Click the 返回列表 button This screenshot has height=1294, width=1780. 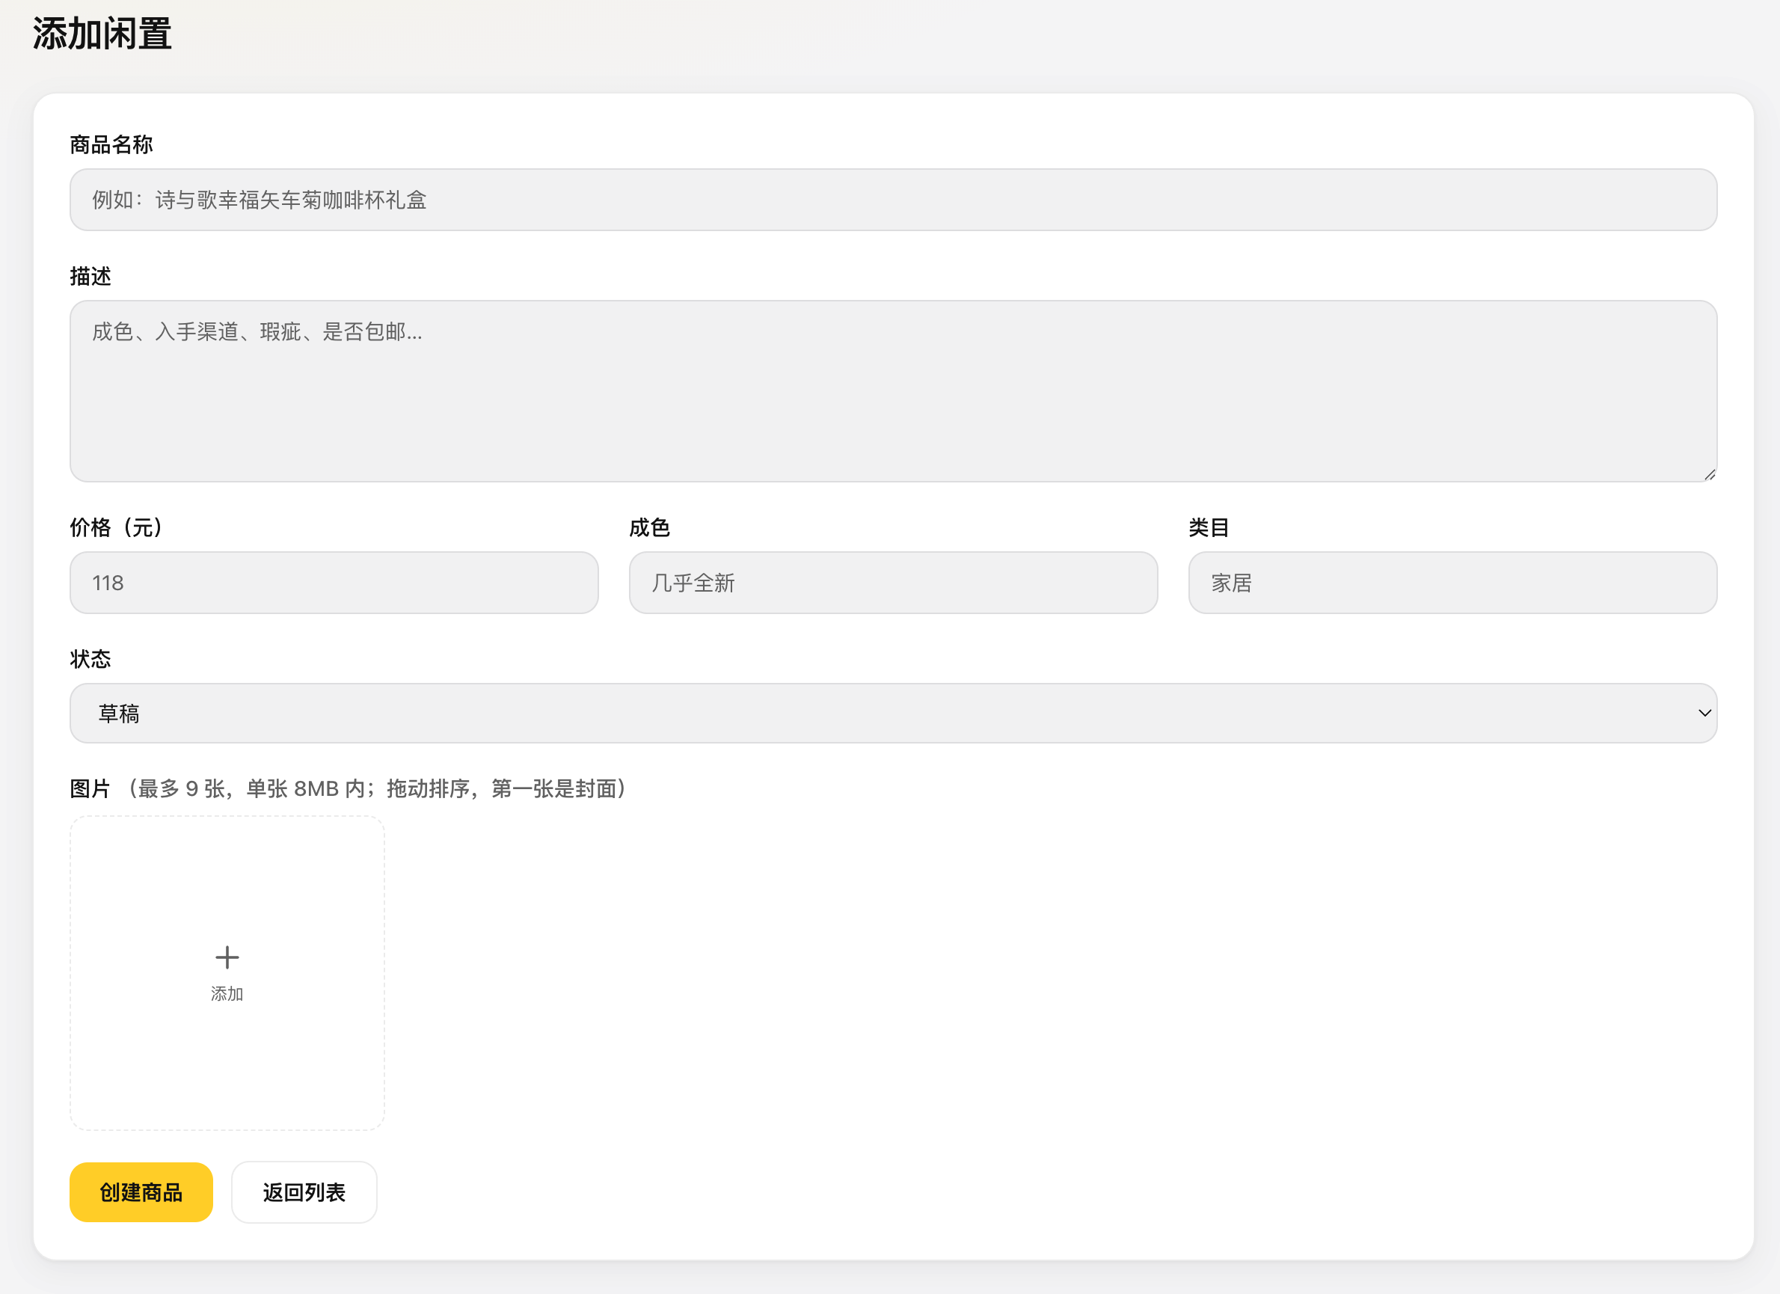pos(304,1192)
